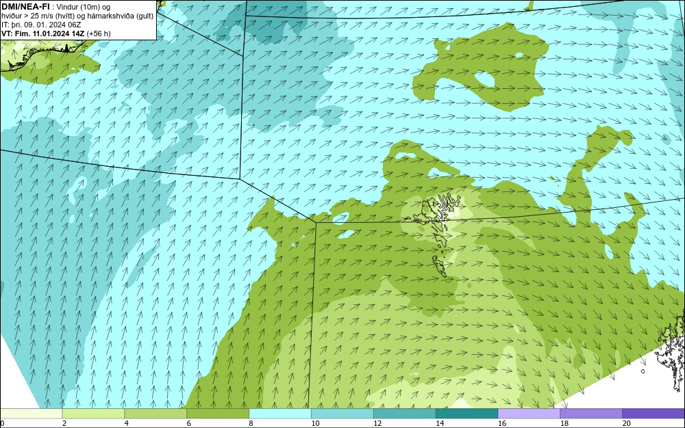Click the '10' tick label on color scale
685x428 pixels.
click(315, 423)
